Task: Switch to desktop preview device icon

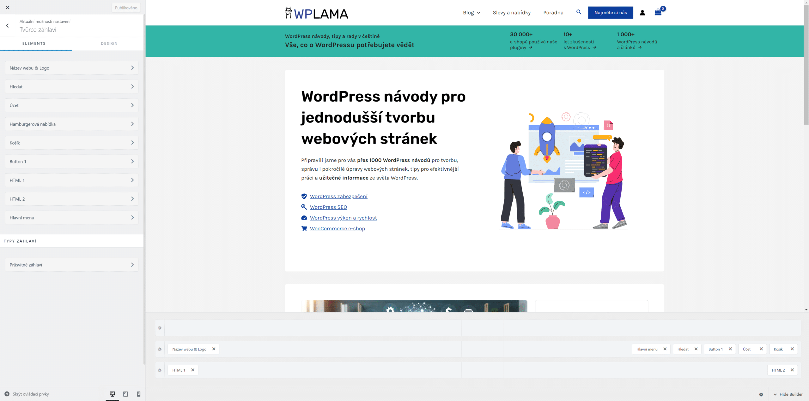Action: pos(112,394)
